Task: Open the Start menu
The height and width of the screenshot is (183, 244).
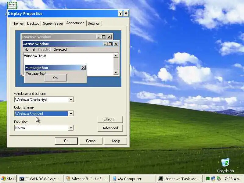Action: point(9,179)
